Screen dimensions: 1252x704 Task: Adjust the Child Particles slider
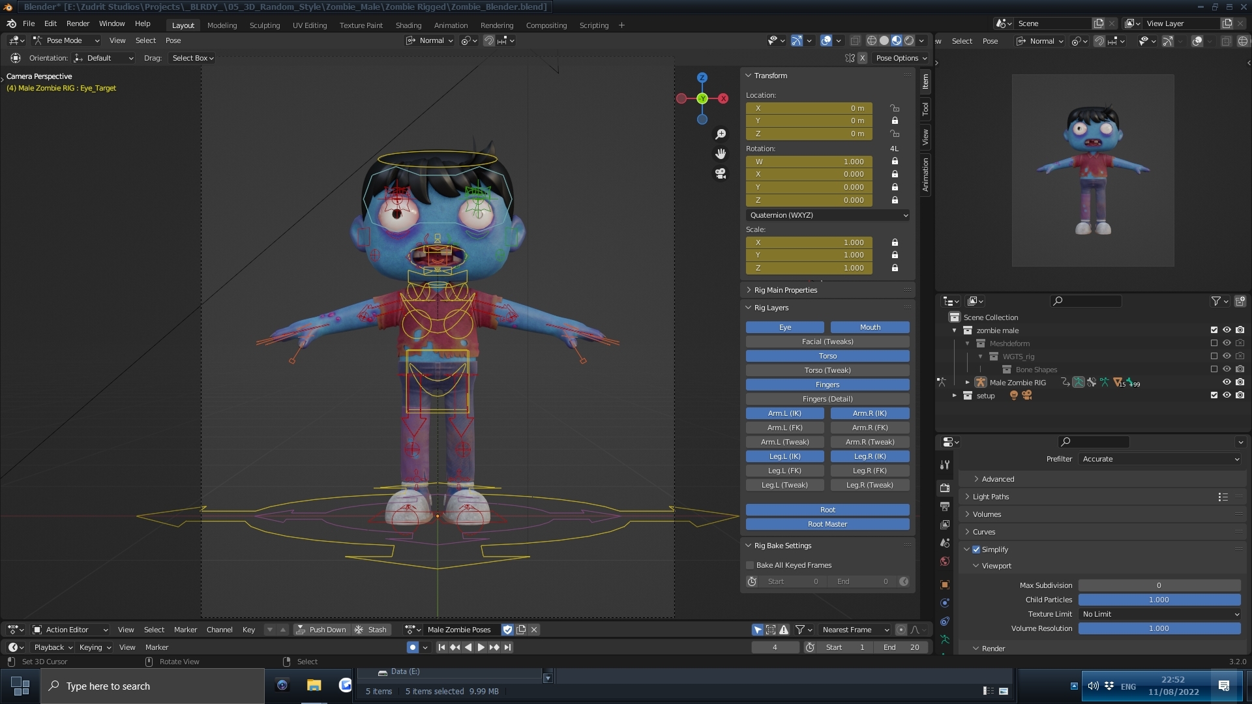click(x=1159, y=600)
